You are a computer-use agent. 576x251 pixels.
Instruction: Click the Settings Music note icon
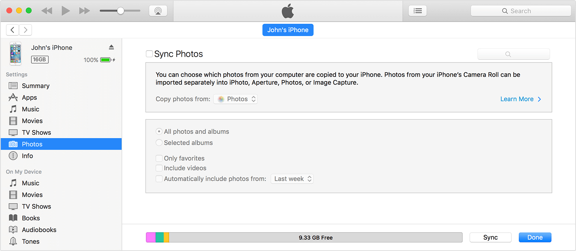[13, 109]
